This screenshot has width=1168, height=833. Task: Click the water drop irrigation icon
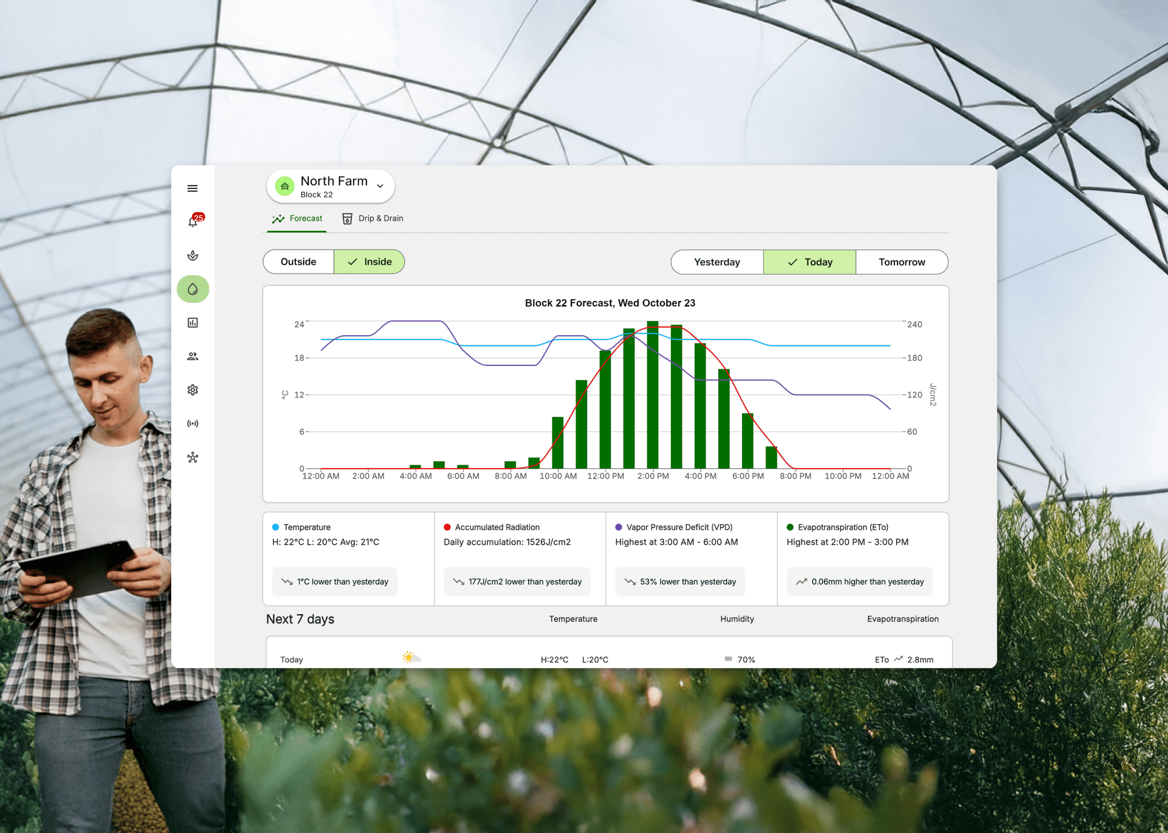(192, 290)
